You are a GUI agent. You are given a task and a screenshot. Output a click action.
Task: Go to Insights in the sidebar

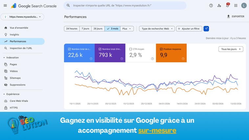coord(14,34)
